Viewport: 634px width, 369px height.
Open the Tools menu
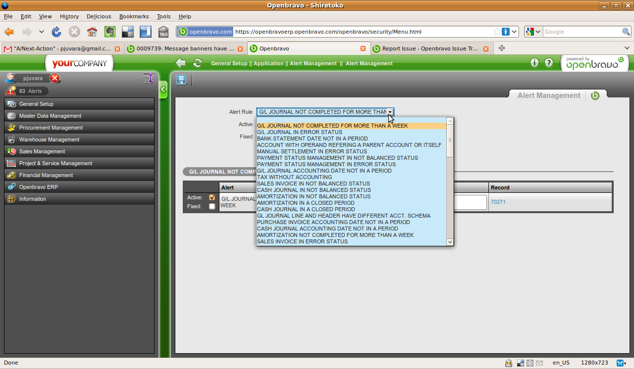coord(163,16)
